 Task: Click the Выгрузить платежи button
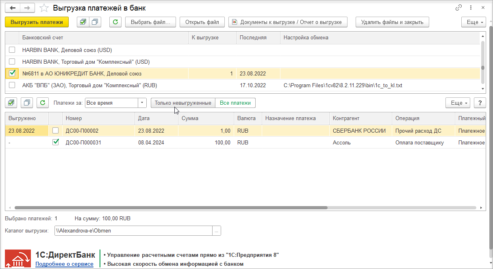coord(37,22)
